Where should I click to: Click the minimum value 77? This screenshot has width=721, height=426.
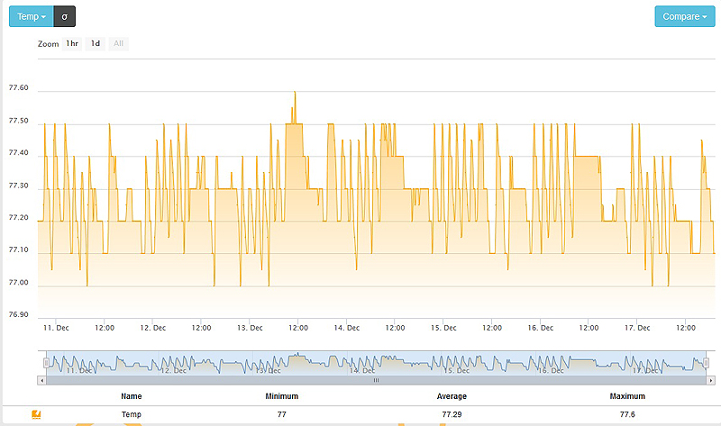(x=282, y=414)
